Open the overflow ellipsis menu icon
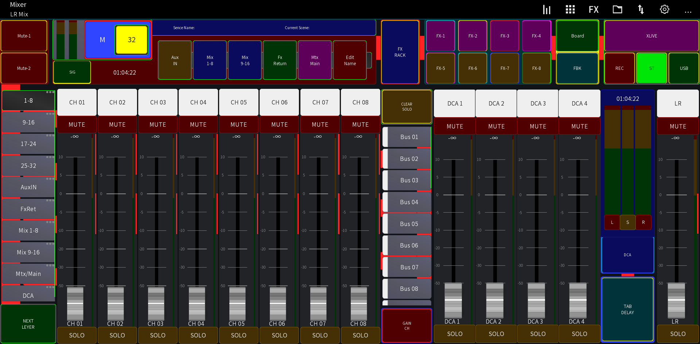Screen dimensions: 700x344 click(x=688, y=11)
